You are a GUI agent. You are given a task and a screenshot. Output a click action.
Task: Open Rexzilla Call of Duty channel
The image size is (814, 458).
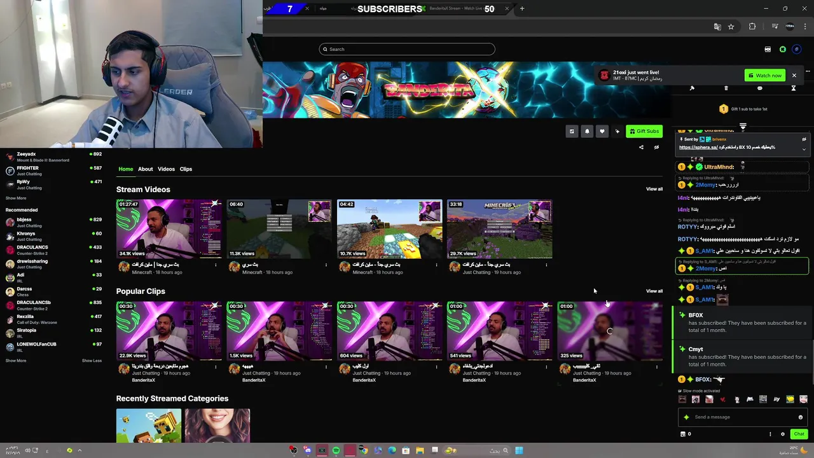click(x=53, y=319)
